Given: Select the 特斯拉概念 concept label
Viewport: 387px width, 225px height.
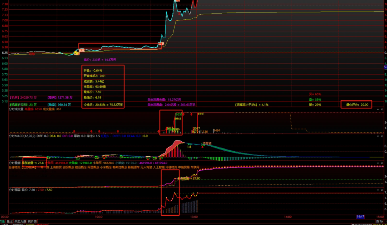Looking at the screenshot, I should point(120,167).
